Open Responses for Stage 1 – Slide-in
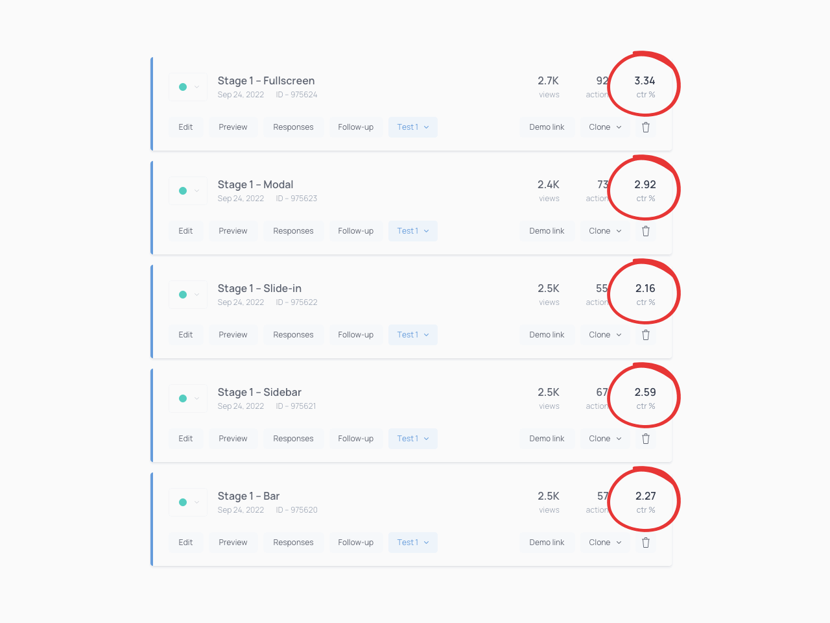830x623 pixels. (293, 335)
